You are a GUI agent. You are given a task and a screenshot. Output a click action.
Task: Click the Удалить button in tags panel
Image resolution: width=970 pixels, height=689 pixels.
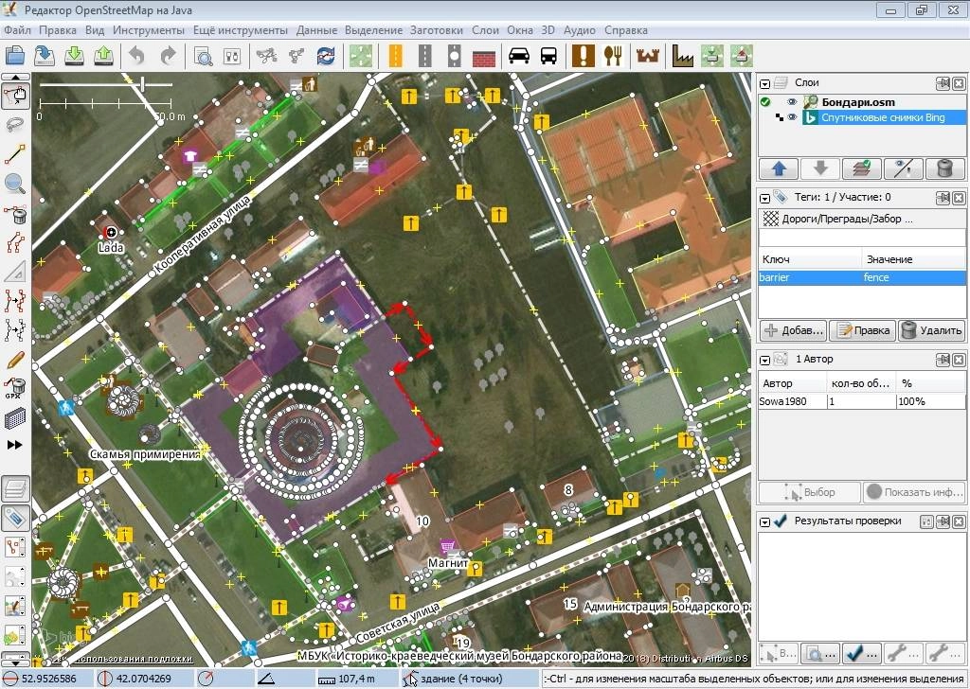point(932,330)
